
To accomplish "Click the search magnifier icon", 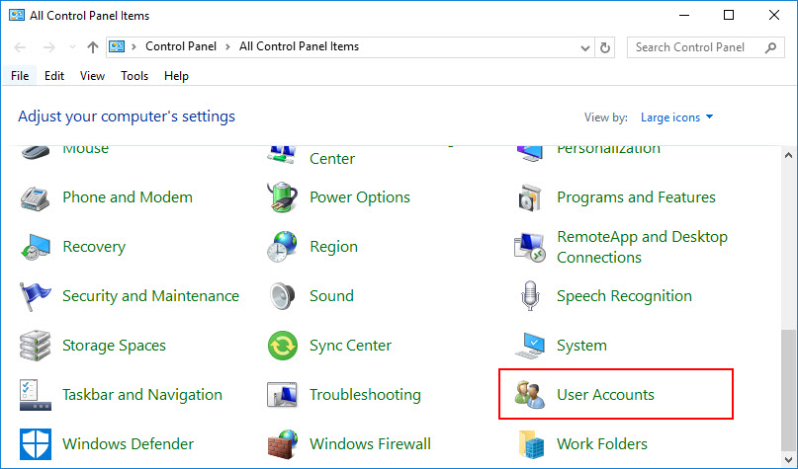I will pos(771,47).
